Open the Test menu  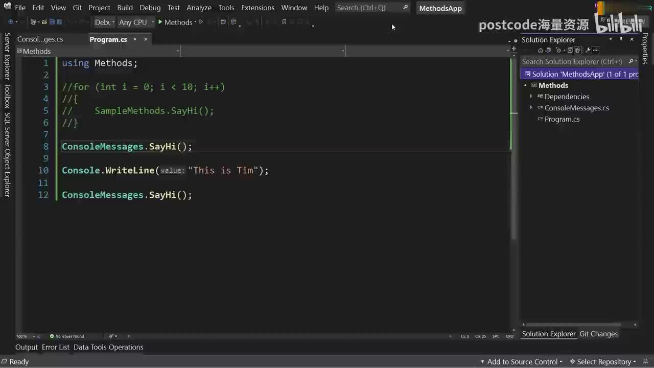point(174,8)
